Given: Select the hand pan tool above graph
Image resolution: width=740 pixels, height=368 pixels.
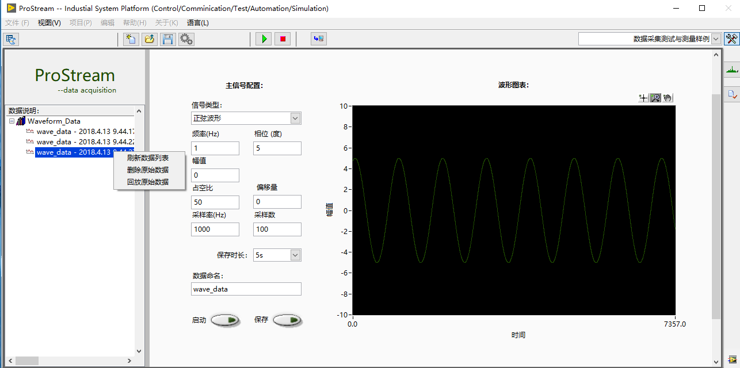Looking at the screenshot, I should [667, 98].
